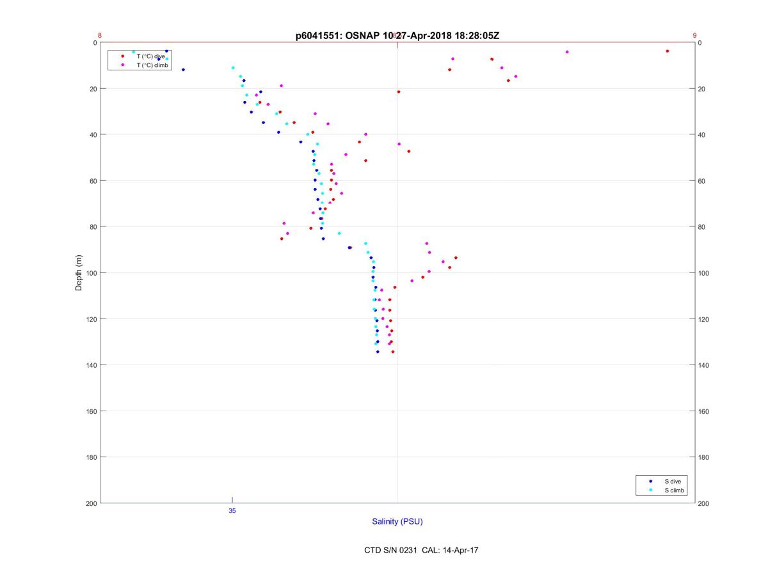Click the red marker in the T dive legend
Viewport: 768px width, 566px height.
pyautogui.click(x=122, y=56)
